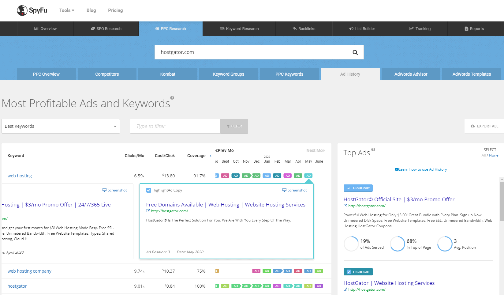Click help icon beside Most Profitable Ads heading
This screenshot has height=295, width=504.
click(172, 98)
